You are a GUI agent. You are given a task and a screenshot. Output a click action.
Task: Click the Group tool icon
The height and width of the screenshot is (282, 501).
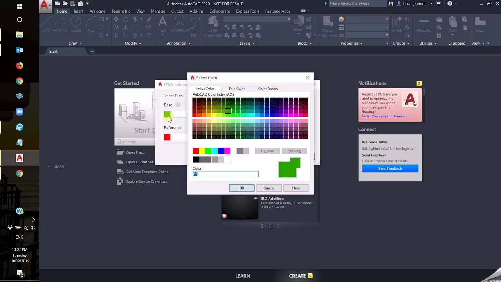[x=397, y=23]
